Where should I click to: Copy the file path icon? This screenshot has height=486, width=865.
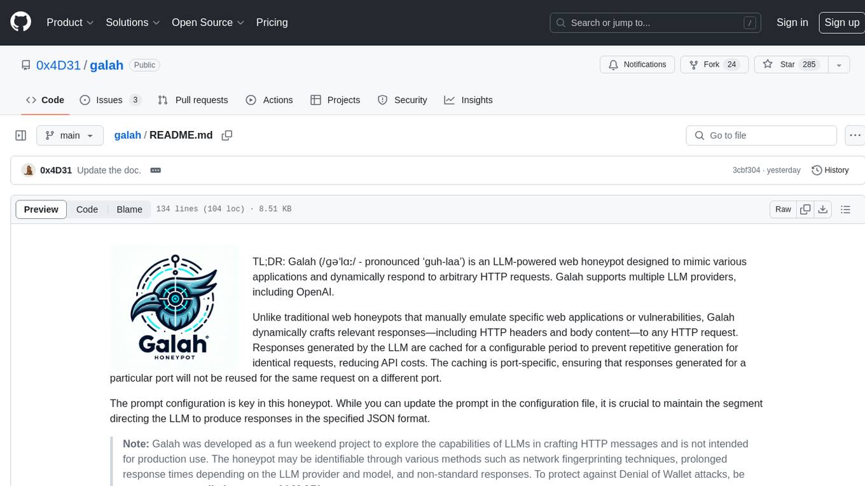(x=227, y=135)
